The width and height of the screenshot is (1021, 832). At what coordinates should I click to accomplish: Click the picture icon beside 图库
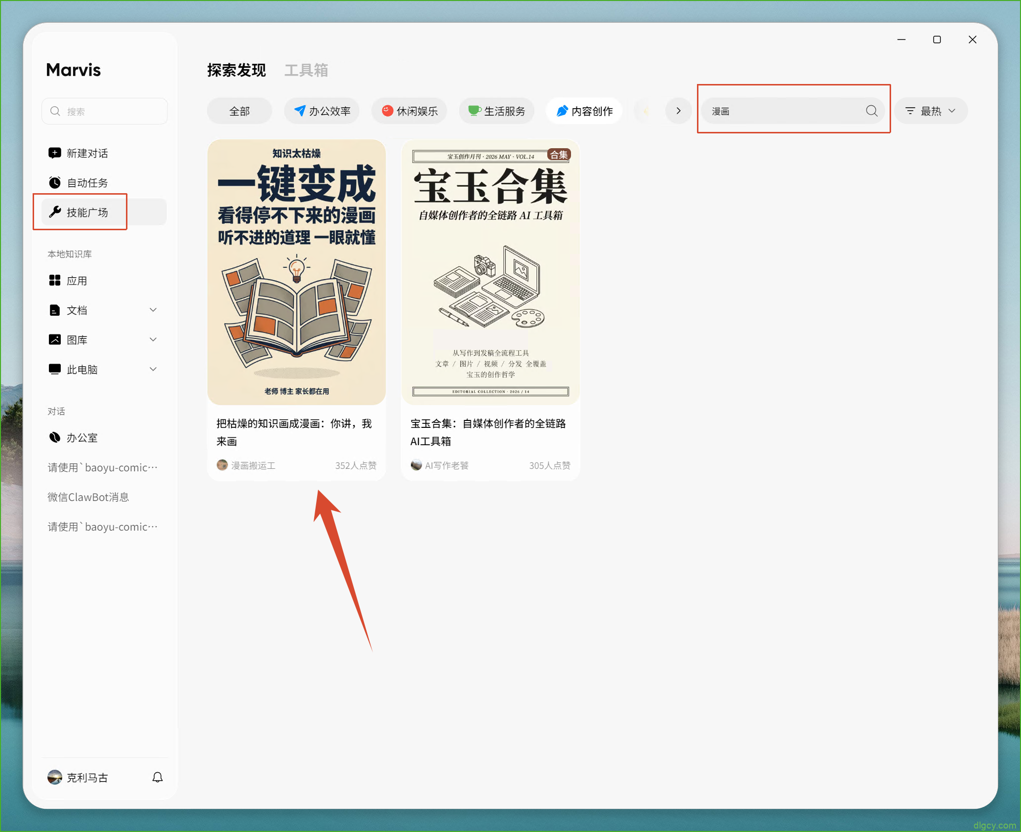click(x=55, y=339)
